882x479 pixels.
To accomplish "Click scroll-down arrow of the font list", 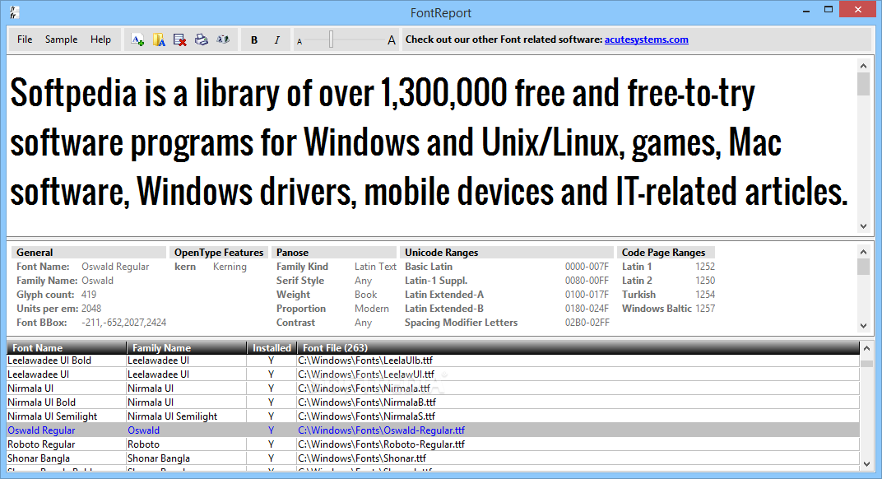I will (x=867, y=464).
